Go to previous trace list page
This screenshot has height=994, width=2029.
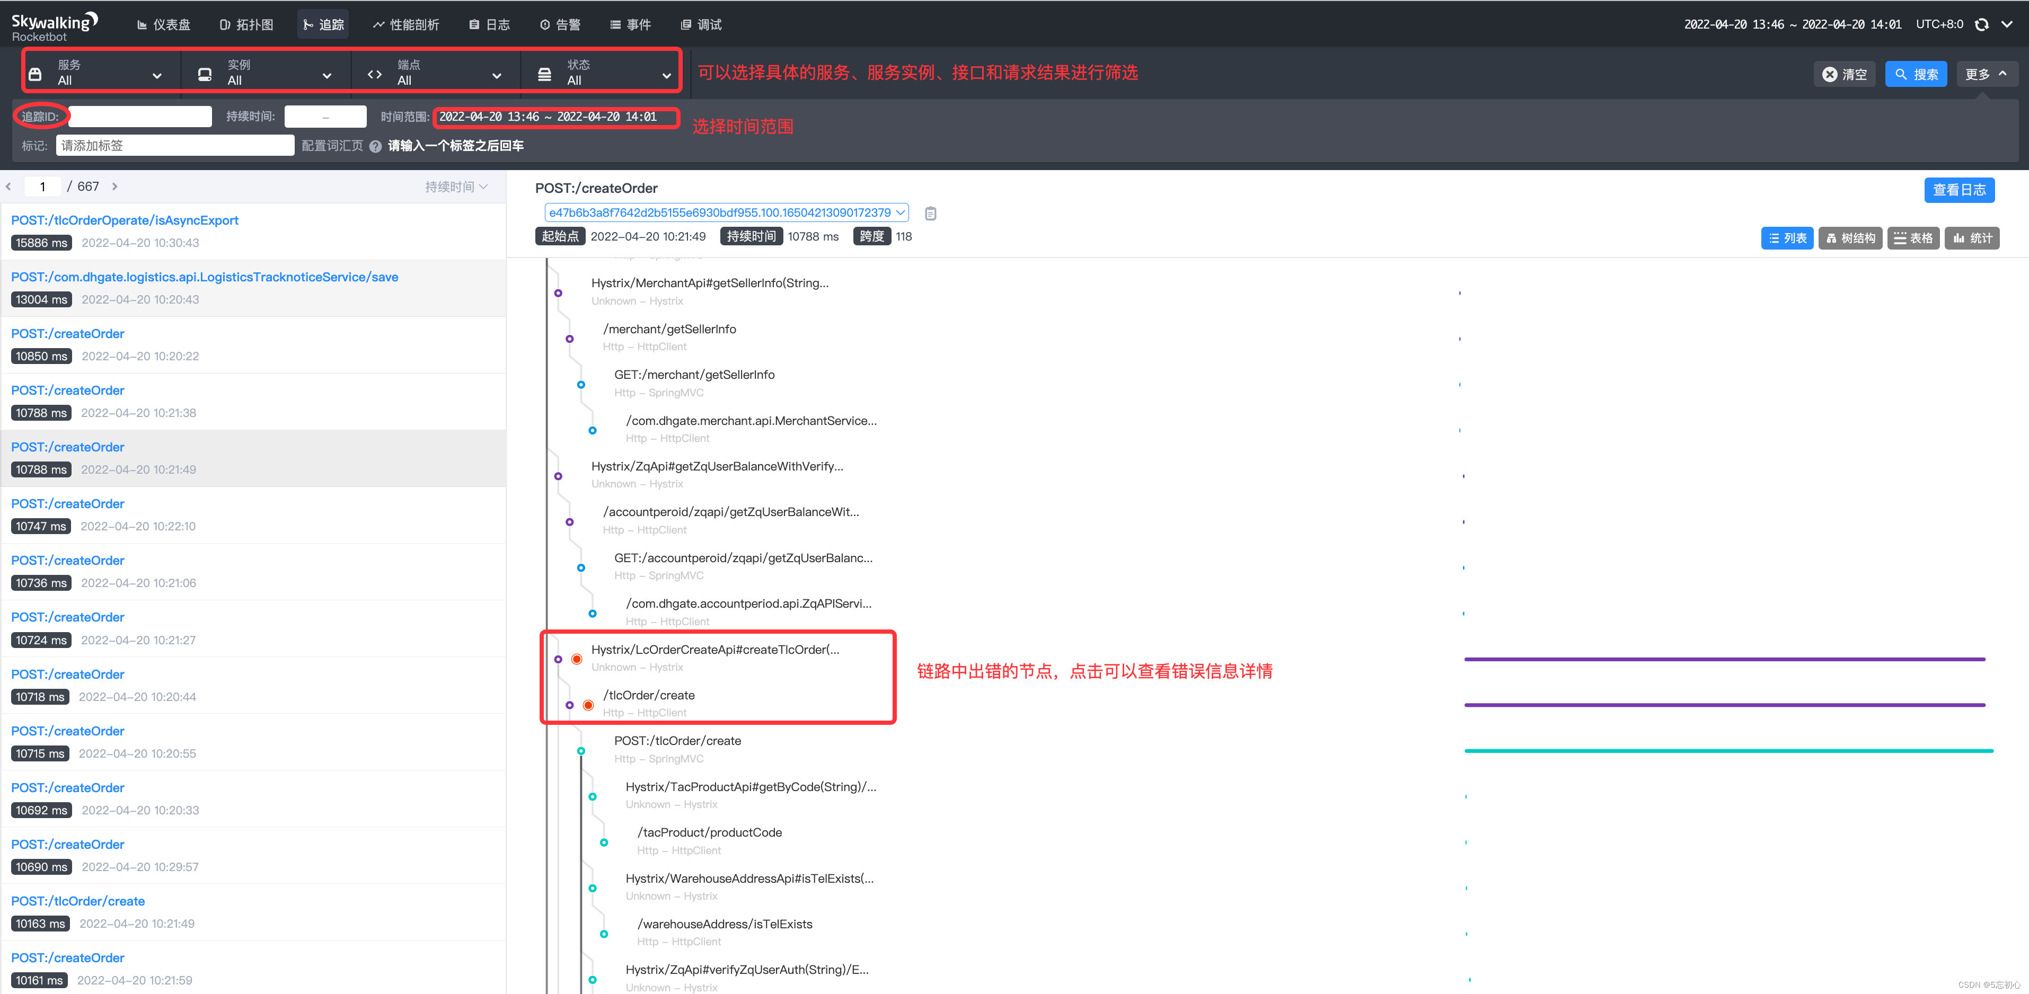click(x=8, y=187)
